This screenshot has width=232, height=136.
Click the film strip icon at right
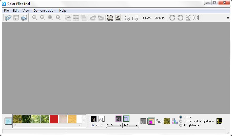219,121
